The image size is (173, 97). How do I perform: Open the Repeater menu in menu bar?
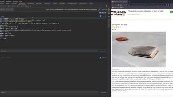click(9, 1)
